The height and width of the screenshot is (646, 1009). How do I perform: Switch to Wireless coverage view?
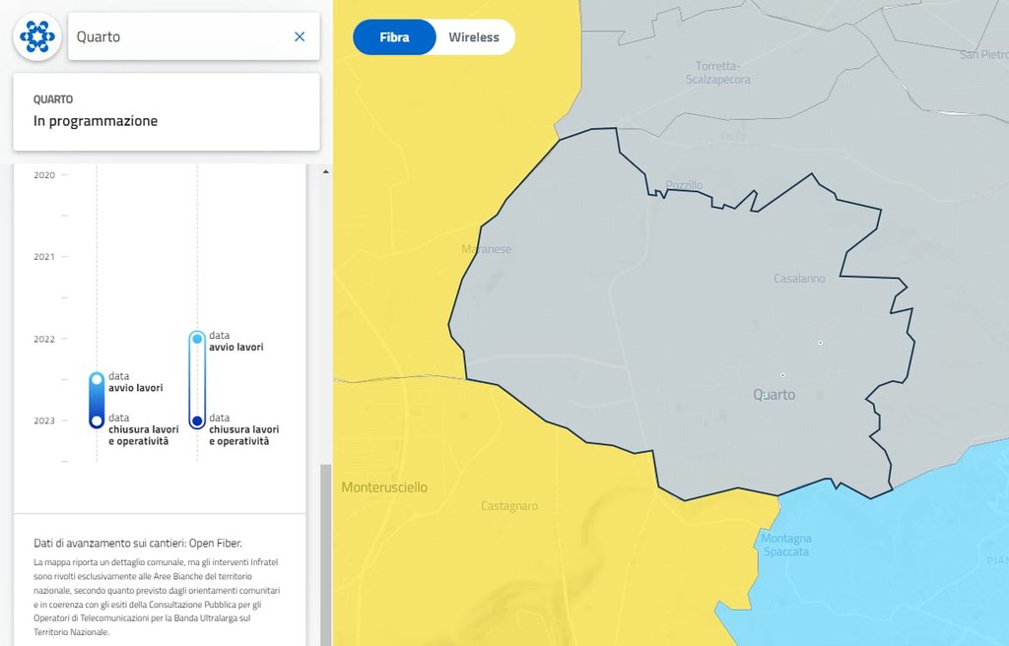coord(474,37)
